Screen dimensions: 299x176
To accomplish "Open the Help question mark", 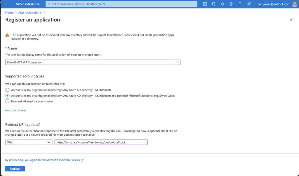I will pos(240,4).
